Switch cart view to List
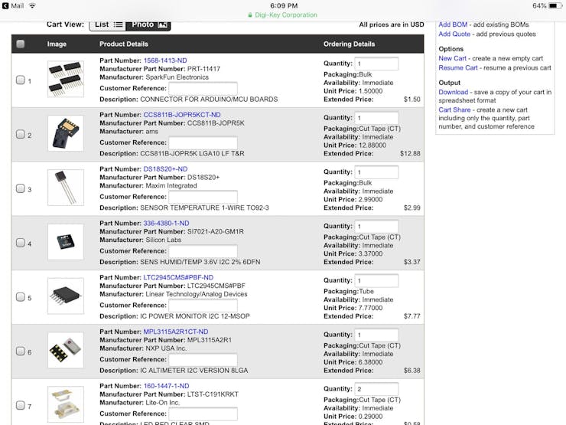566x425 pixels. click(x=108, y=25)
